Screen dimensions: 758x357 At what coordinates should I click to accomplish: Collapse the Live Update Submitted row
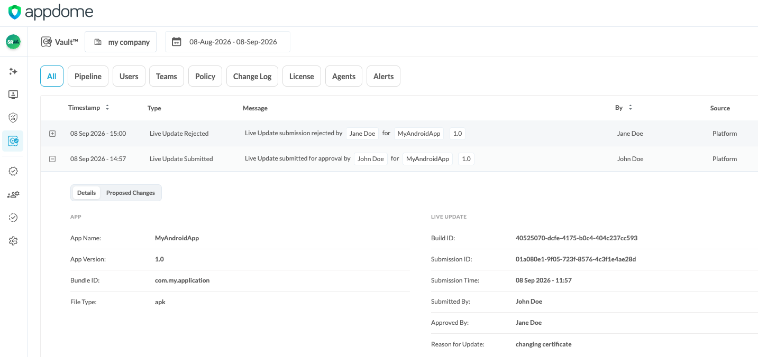[x=52, y=159]
